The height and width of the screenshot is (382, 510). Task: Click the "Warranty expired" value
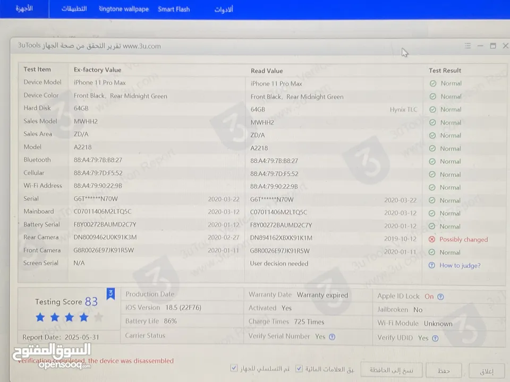(x=322, y=295)
